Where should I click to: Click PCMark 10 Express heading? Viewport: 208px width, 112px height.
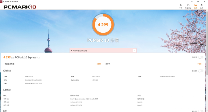[25, 57]
